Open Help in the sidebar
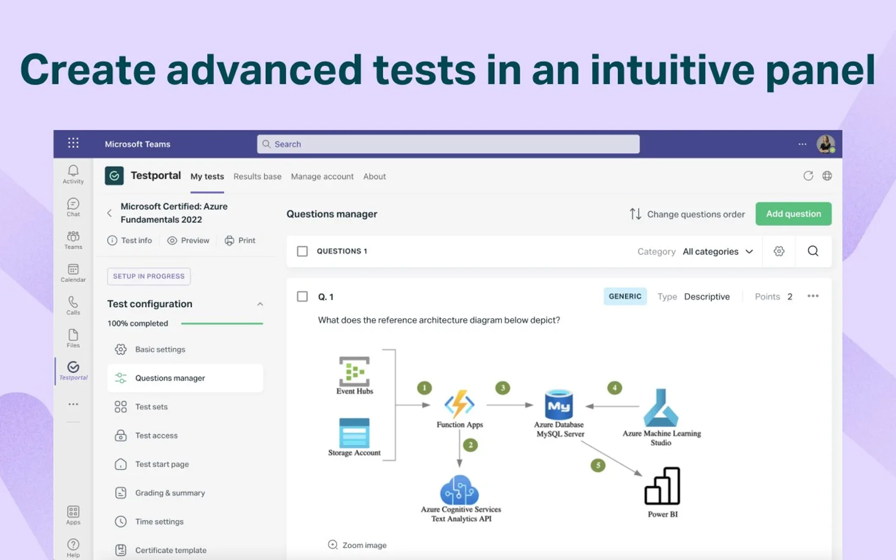896x560 pixels. click(x=73, y=548)
